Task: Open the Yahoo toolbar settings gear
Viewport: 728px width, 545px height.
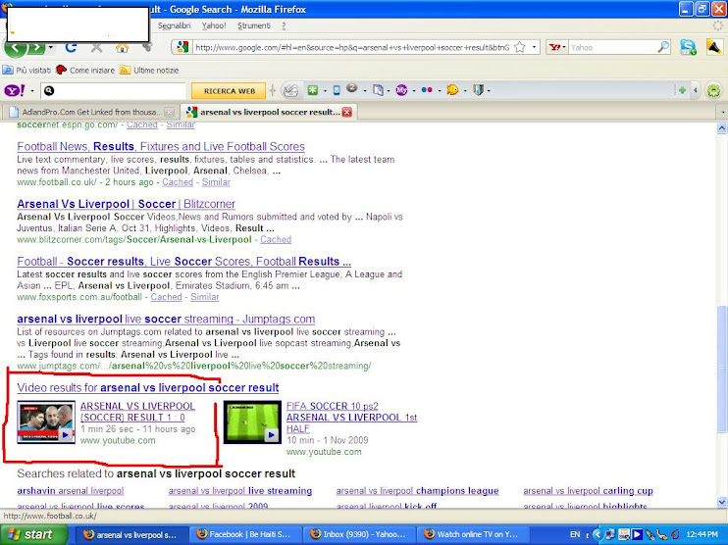Action: [713, 90]
